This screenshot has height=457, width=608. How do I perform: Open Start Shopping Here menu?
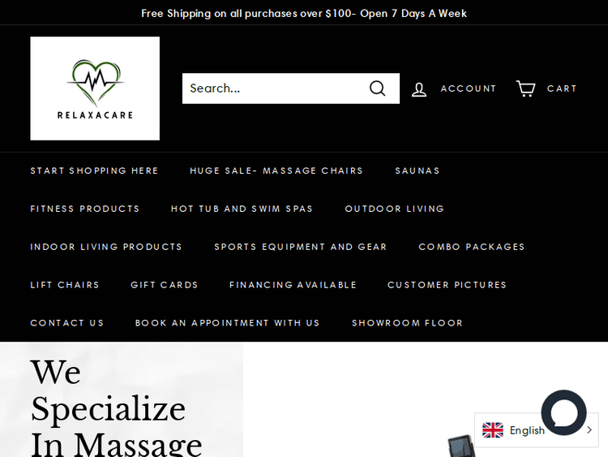94,170
